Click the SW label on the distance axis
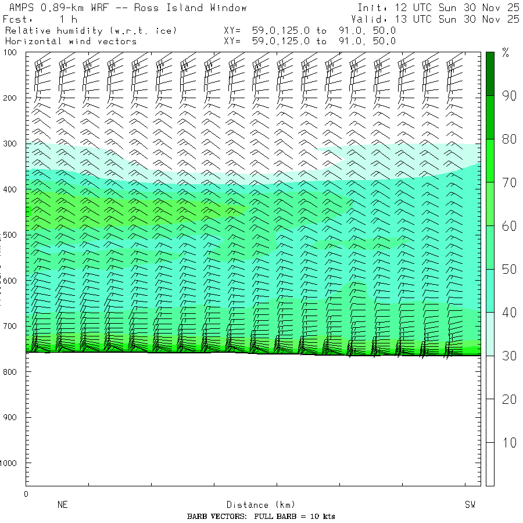 [470, 505]
